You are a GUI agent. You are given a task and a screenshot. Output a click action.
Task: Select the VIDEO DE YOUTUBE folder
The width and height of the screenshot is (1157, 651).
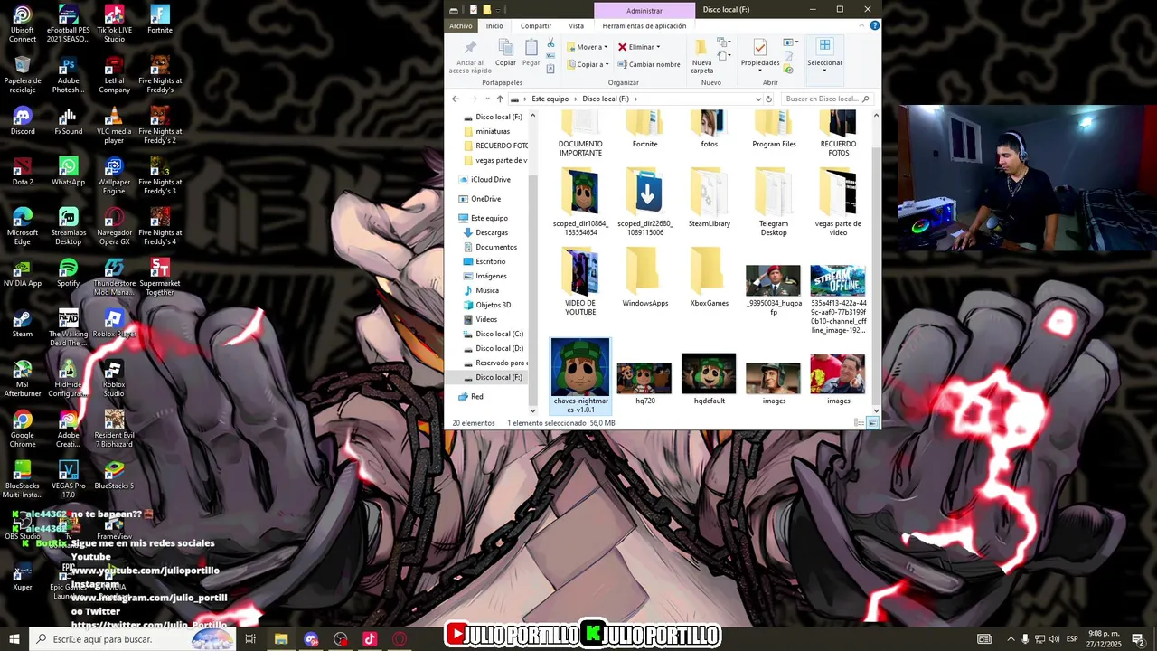[x=580, y=281]
